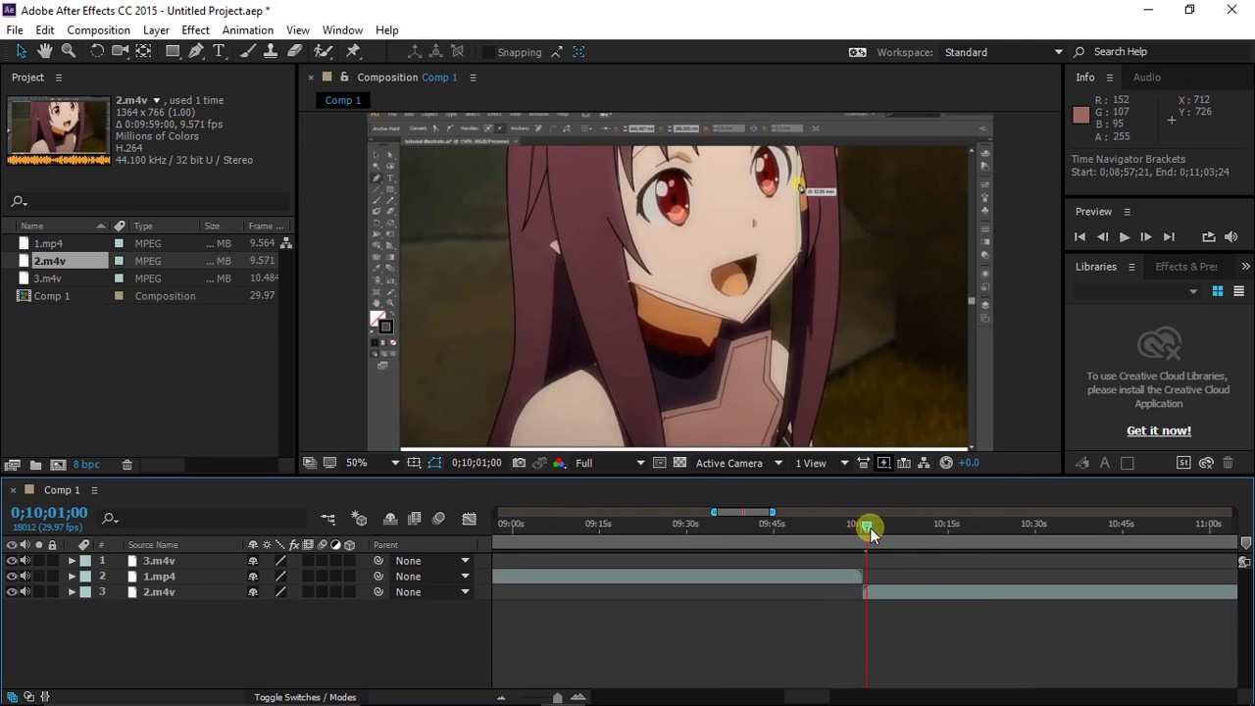The image size is (1255, 706).
Task: Hide video of 2.m4v layer
Action: (12, 592)
